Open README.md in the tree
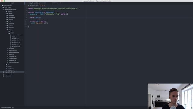The height and width of the screenshot is (109, 193). (x=11, y=70)
